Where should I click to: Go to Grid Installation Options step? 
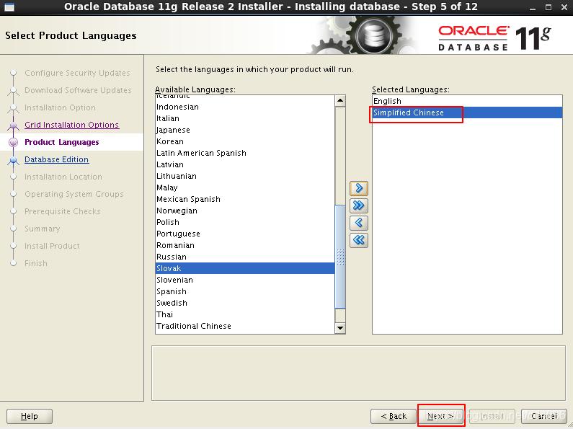pyautogui.click(x=71, y=125)
